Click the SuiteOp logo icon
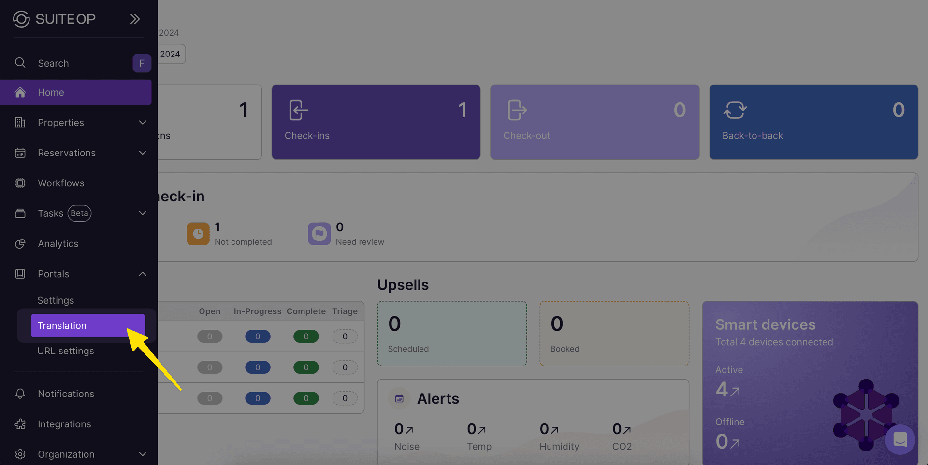 point(21,19)
